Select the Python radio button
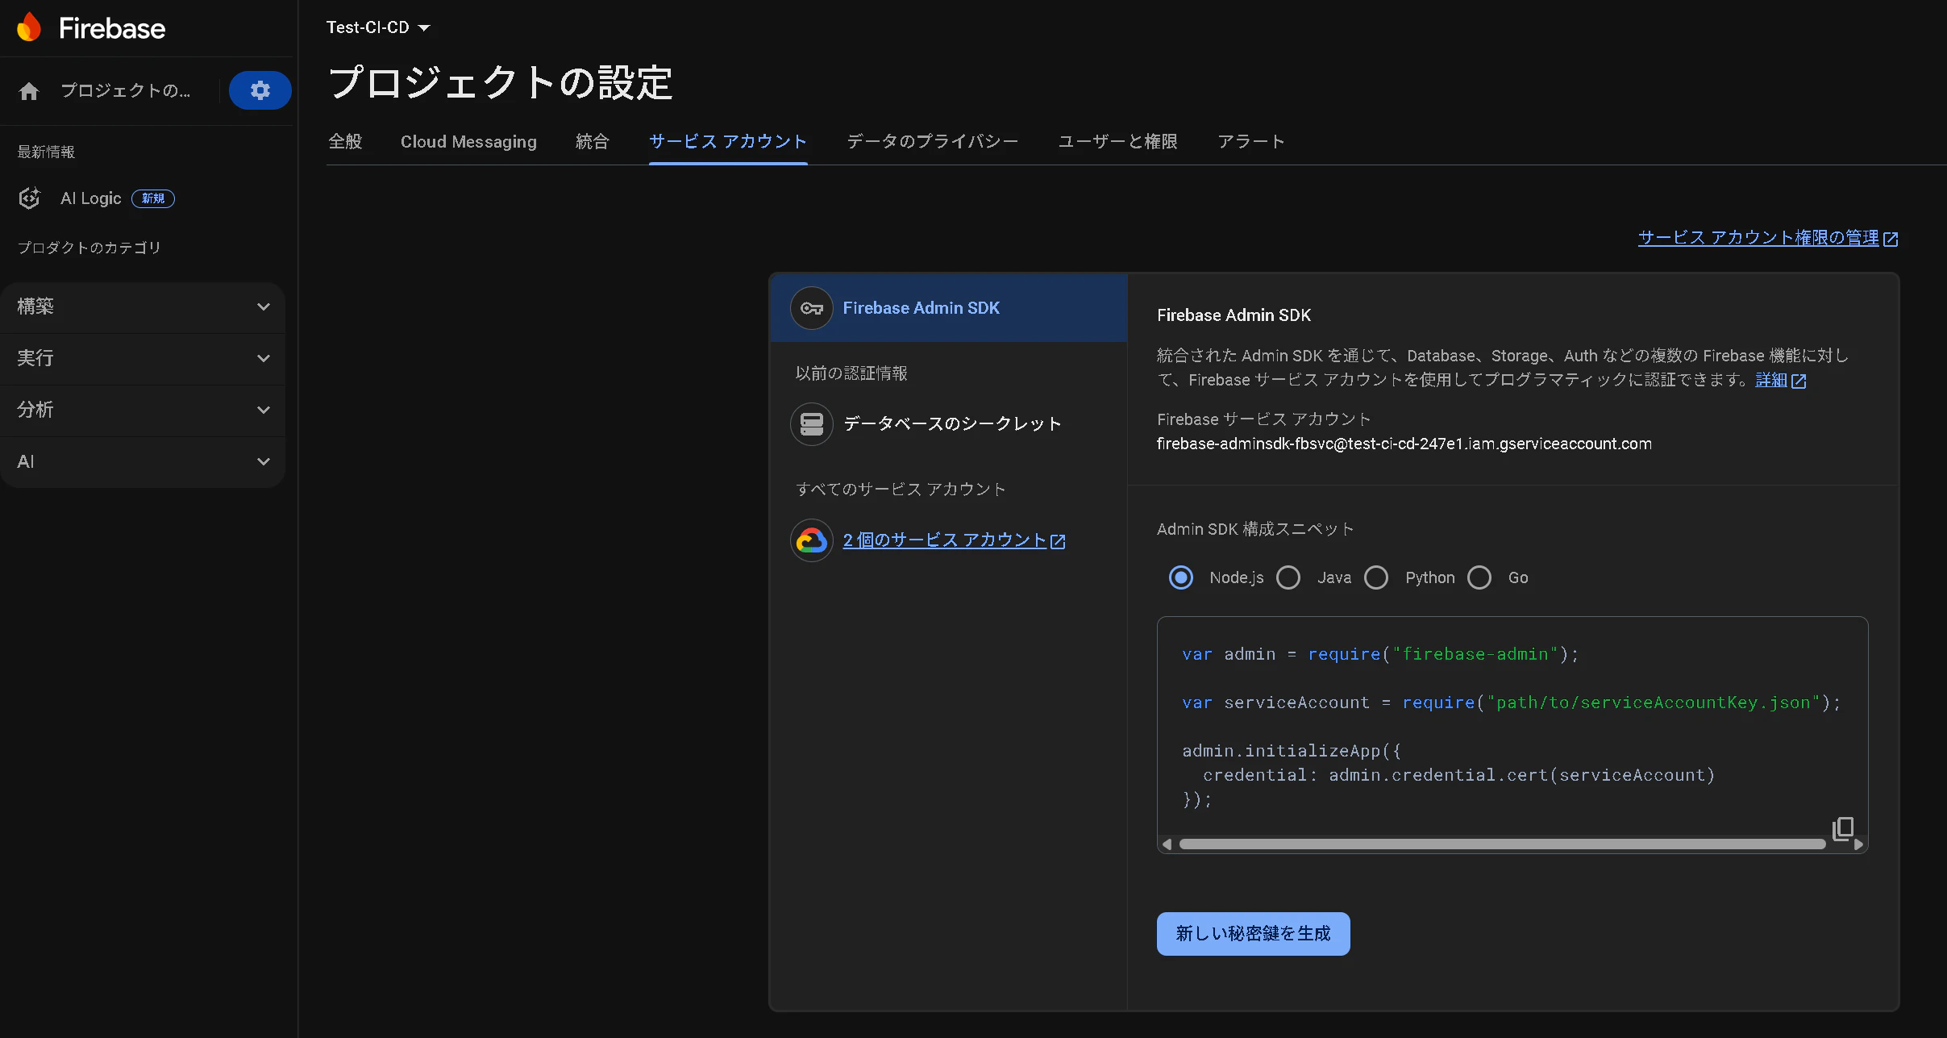Screen dimensions: 1947x1038 (x=1376, y=577)
